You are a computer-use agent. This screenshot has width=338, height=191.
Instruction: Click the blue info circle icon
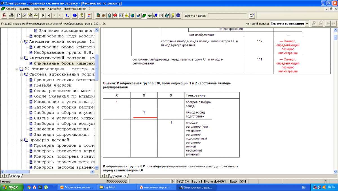[x=75, y=15]
